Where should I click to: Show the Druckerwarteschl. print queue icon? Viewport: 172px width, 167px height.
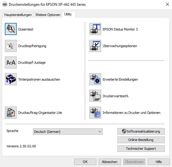tap(95, 96)
